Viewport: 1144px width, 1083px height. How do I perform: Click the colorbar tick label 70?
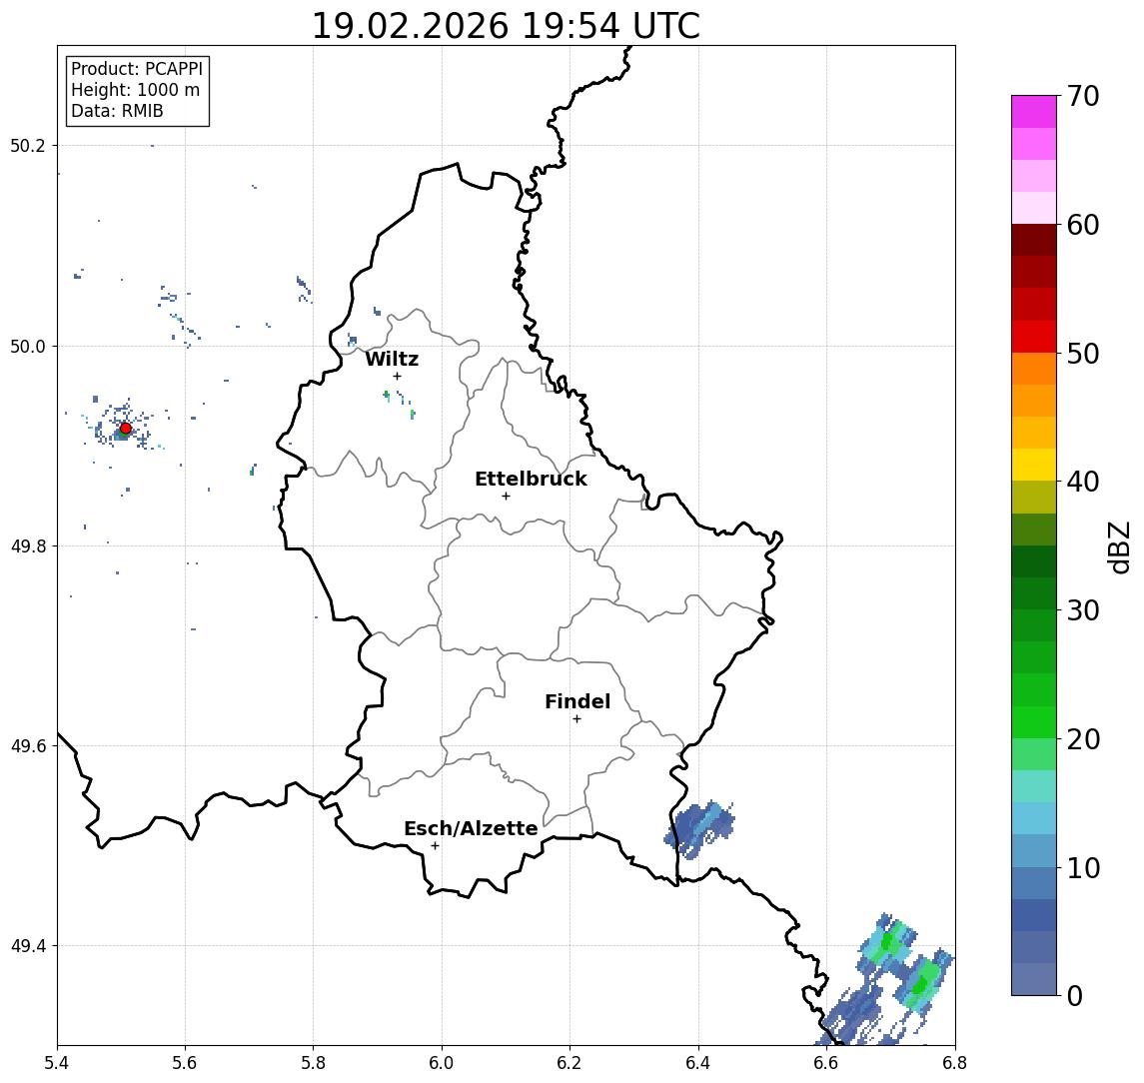[x=1083, y=96]
